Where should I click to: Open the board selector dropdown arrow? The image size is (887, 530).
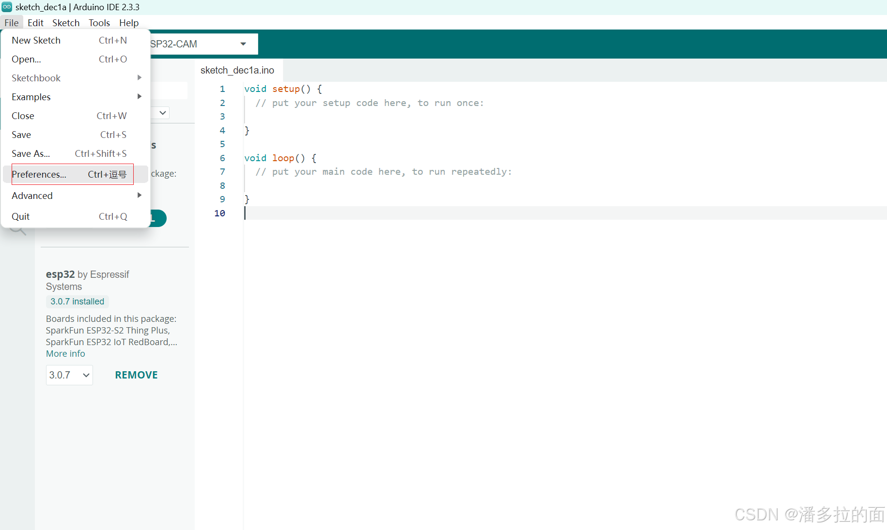click(x=243, y=44)
